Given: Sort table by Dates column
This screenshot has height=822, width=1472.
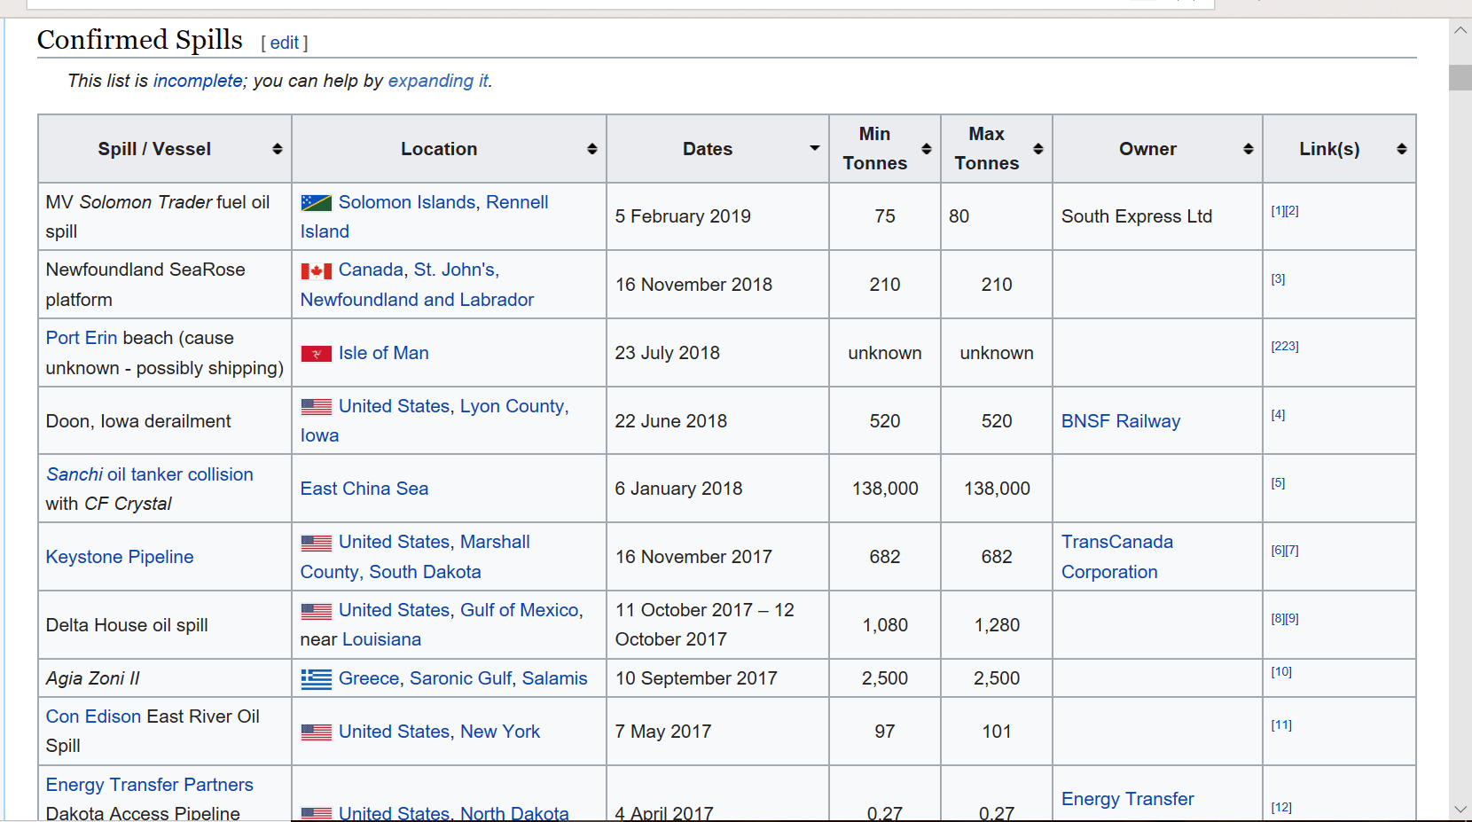Looking at the screenshot, I should coord(814,148).
